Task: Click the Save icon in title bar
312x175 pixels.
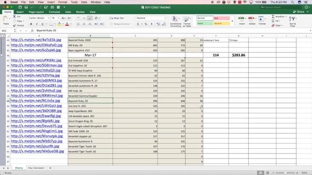Action: [x=26, y=7]
